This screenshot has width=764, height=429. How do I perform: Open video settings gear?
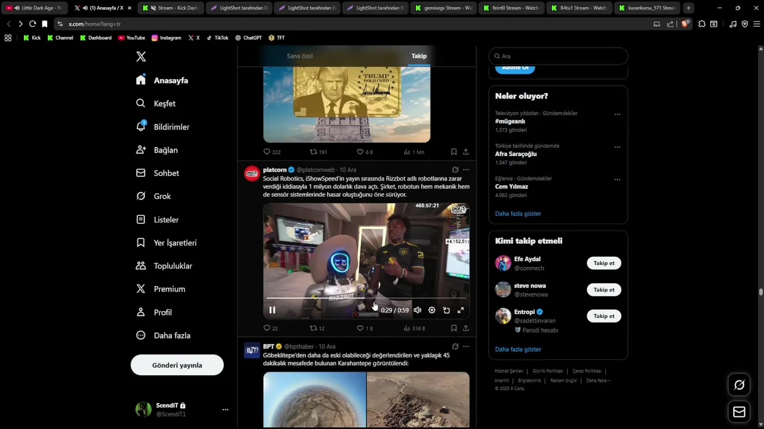pos(432,310)
